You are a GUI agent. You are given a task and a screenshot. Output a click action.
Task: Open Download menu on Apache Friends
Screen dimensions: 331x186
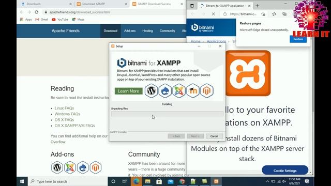pos(110,31)
